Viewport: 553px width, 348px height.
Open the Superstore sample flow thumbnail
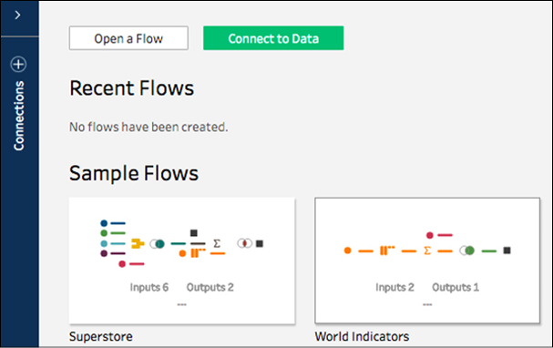(x=182, y=261)
